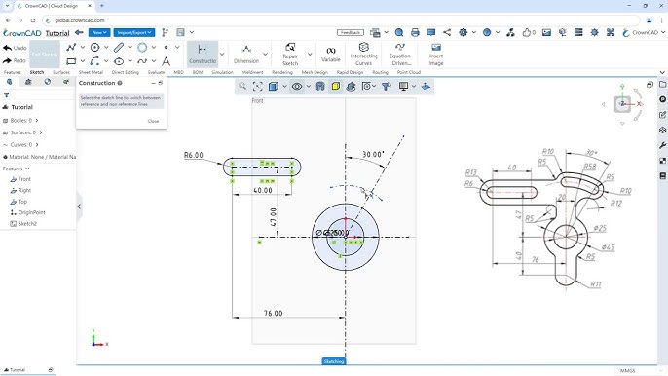668x376 pixels.
Task: Select the Circle sketch tool
Action: click(95, 48)
